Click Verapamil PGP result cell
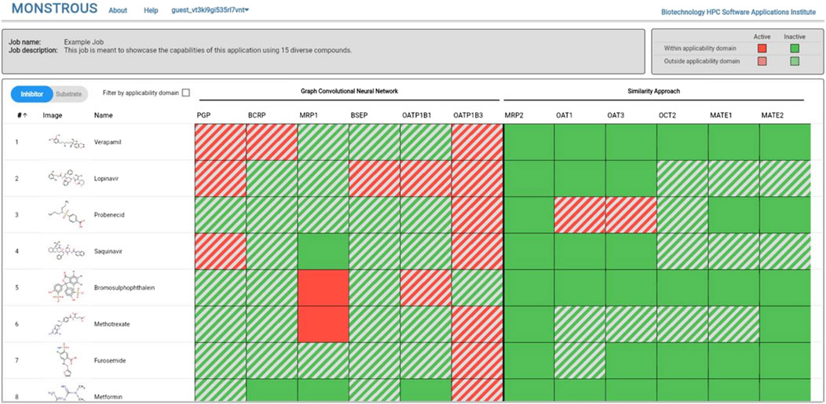 coord(220,142)
